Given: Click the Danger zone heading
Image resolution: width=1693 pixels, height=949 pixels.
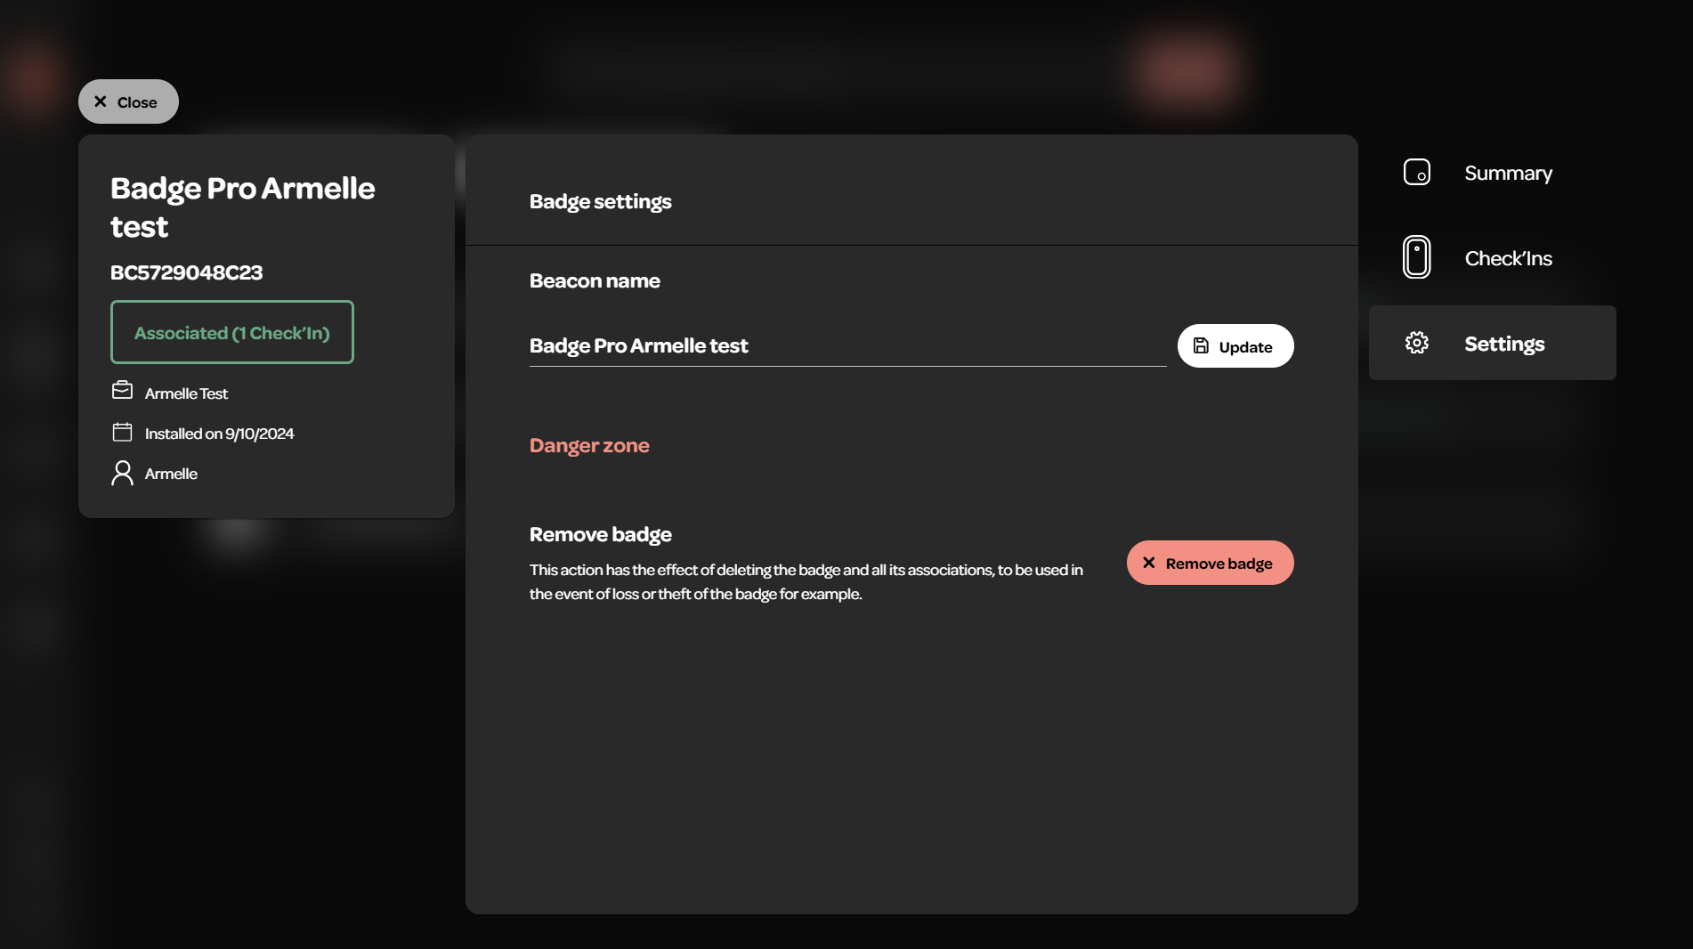Looking at the screenshot, I should [588, 445].
